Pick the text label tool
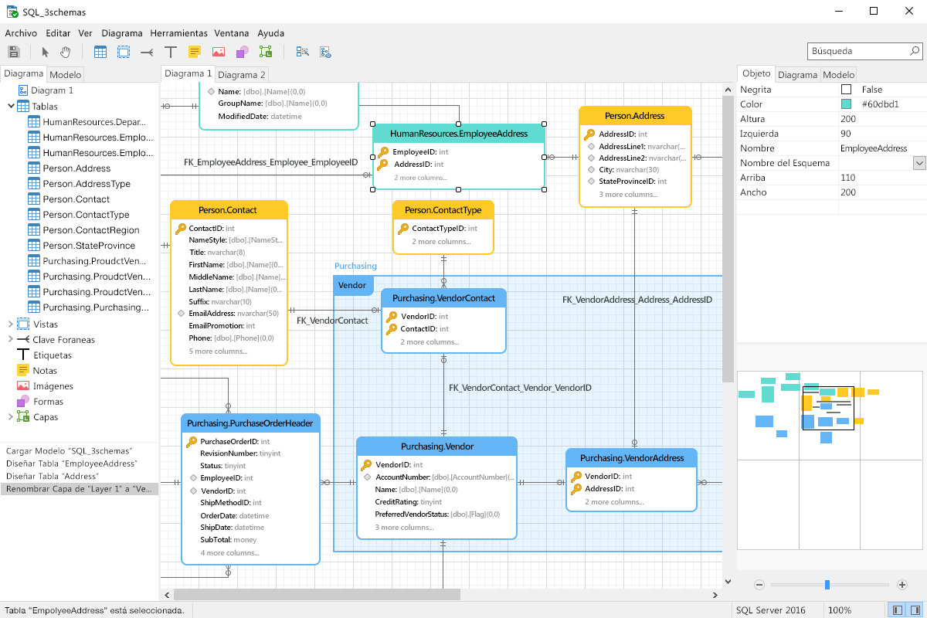Viewport: 927px width, 618px height. point(171,52)
